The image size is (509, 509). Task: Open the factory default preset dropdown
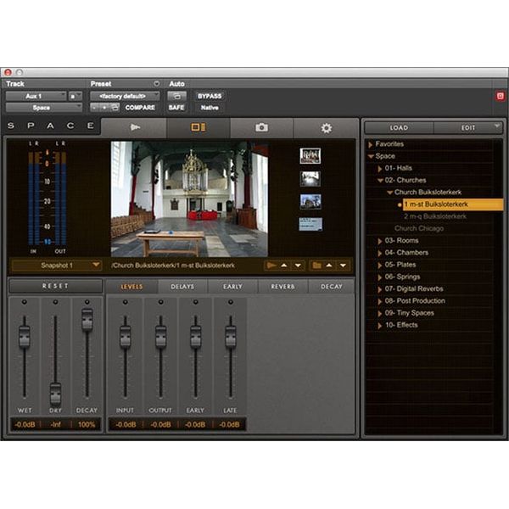[125, 96]
